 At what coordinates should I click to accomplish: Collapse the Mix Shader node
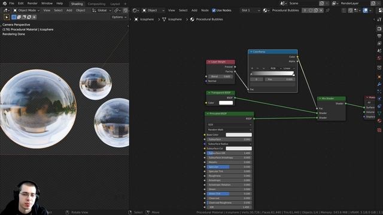[x=320, y=99]
